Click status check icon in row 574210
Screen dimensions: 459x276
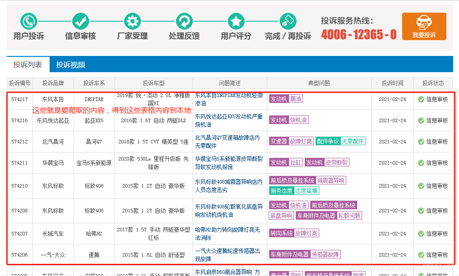coord(421,186)
